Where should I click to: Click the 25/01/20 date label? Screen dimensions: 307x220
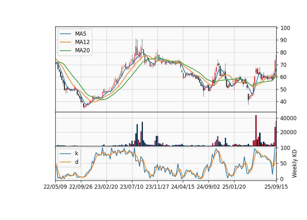point(234,187)
